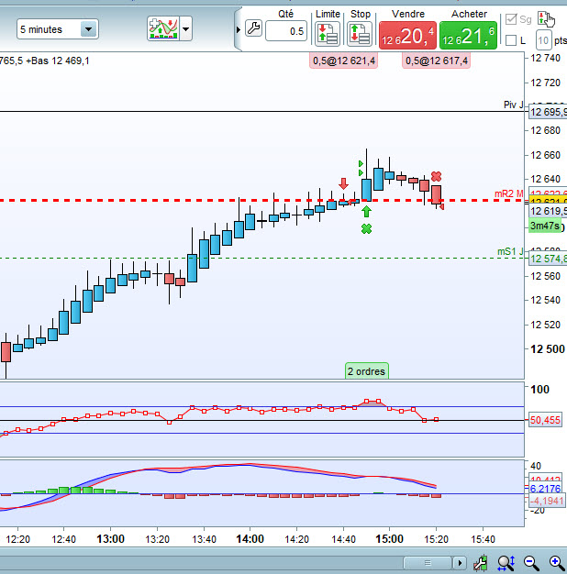The image size is (567, 574).
Task: Click the green Acheter buy button
Action: tap(468, 36)
